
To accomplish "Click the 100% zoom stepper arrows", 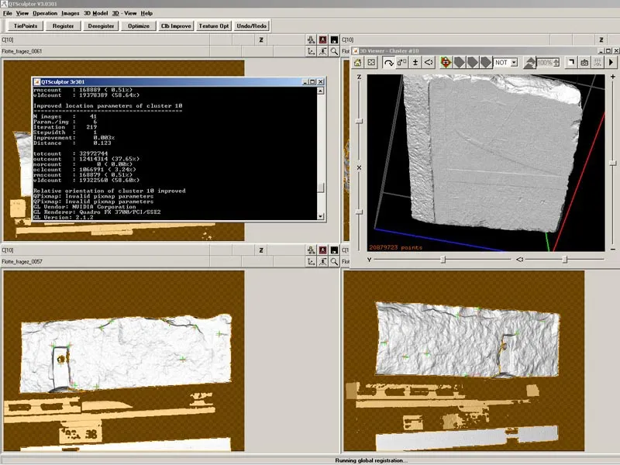I will point(556,63).
